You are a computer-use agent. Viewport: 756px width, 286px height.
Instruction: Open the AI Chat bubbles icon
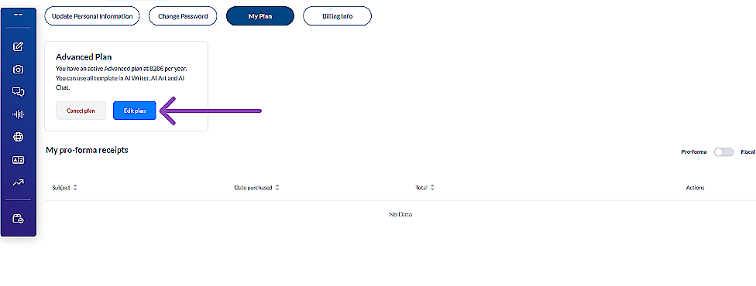tap(19, 91)
